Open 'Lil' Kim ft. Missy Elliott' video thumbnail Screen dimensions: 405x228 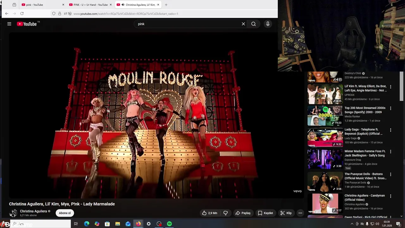[x=325, y=94]
